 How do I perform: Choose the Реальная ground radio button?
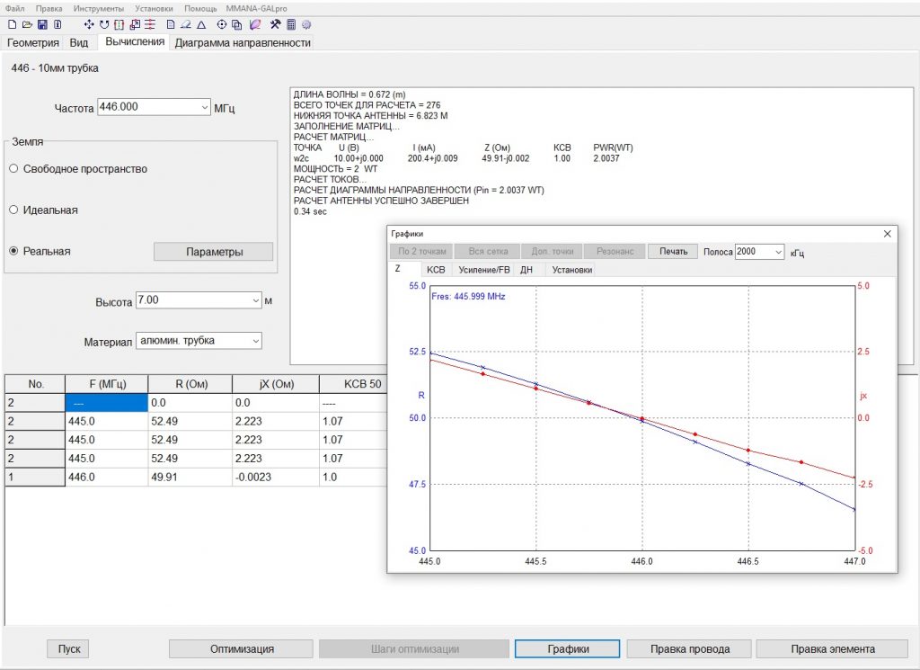[13, 252]
